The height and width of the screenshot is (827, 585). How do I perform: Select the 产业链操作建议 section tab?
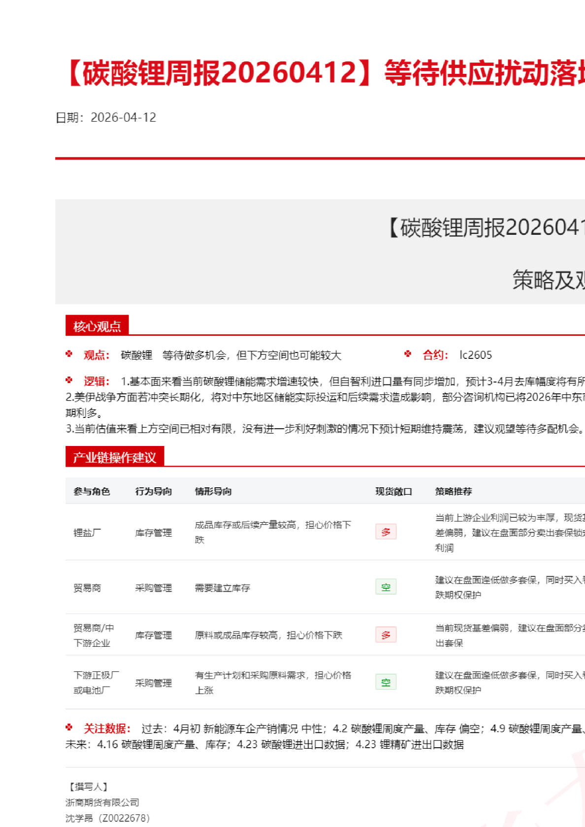[114, 457]
